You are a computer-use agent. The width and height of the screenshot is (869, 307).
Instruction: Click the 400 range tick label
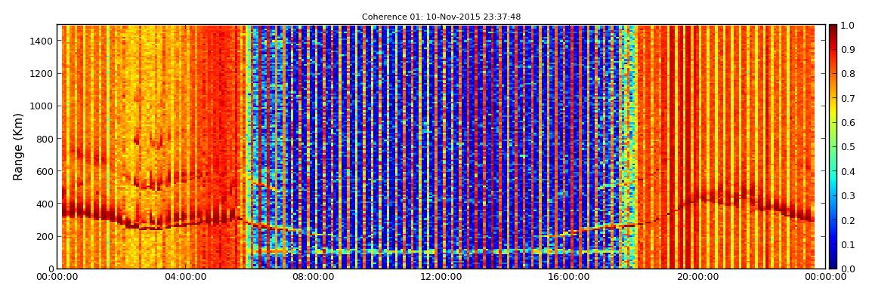click(x=45, y=204)
